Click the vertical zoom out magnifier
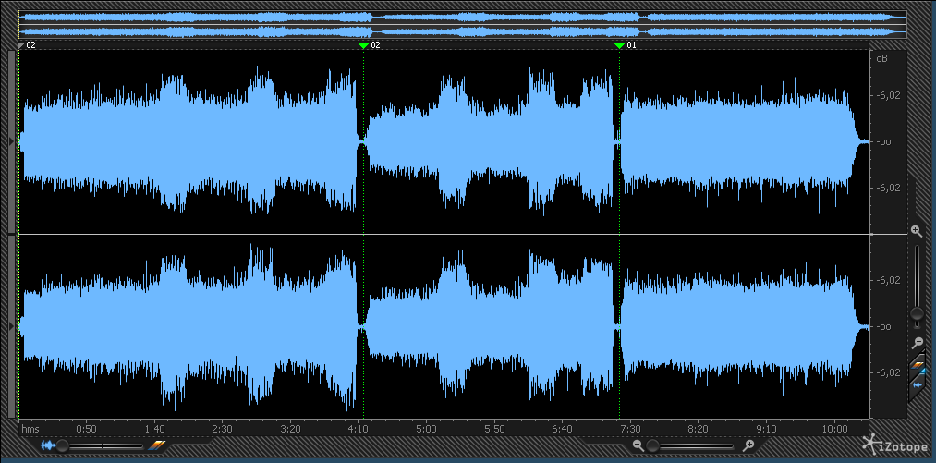 pyautogui.click(x=917, y=343)
